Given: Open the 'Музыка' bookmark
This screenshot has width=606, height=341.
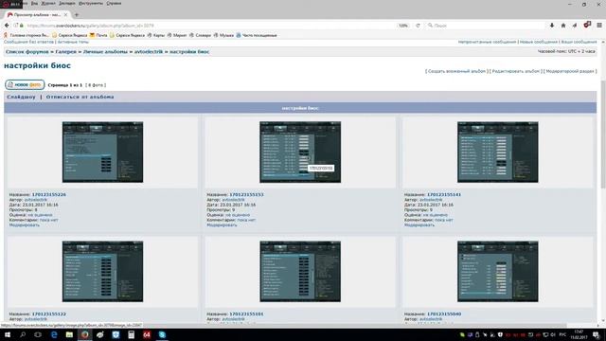Looking at the screenshot, I should tap(223, 35).
